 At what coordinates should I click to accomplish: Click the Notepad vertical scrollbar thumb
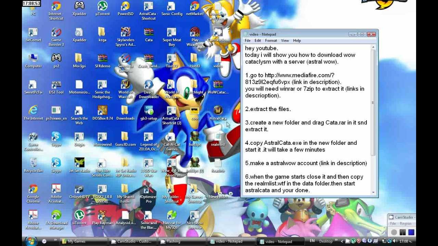[x=373, y=102]
